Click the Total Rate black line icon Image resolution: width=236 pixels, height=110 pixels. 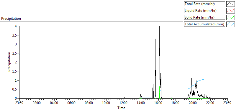pyautogui.click(x=230, y=4)
